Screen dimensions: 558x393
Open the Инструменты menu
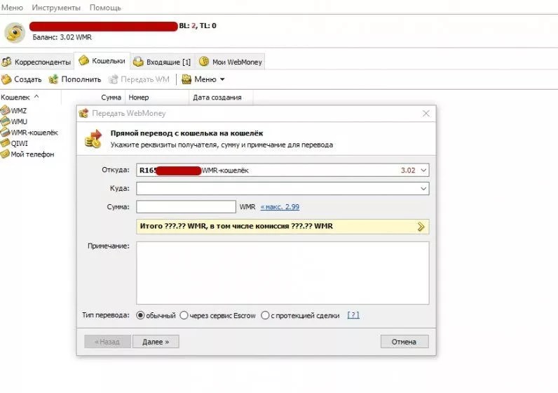click(x=56, y=8)
